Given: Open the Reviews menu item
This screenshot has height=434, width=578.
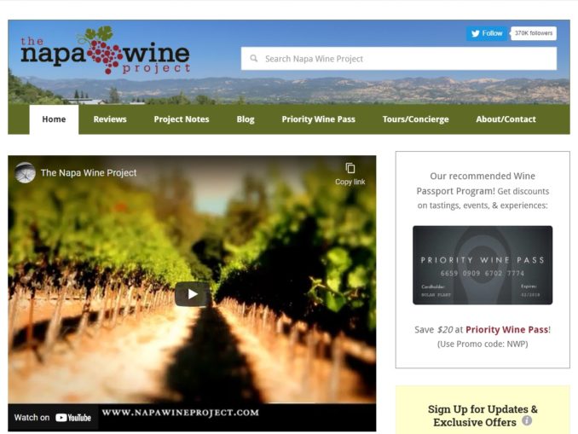Looking at the screenshot, I should [110, 119].
